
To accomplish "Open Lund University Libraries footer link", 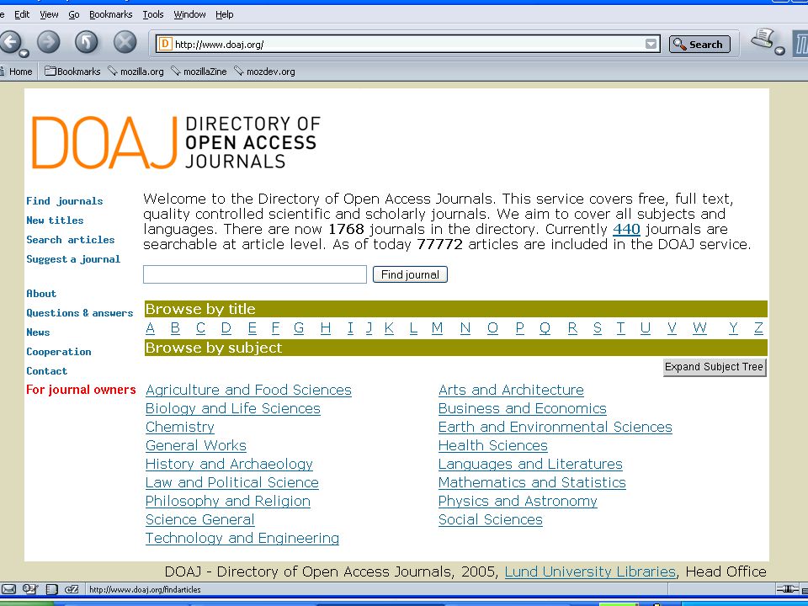I will [x=590, y=571].
